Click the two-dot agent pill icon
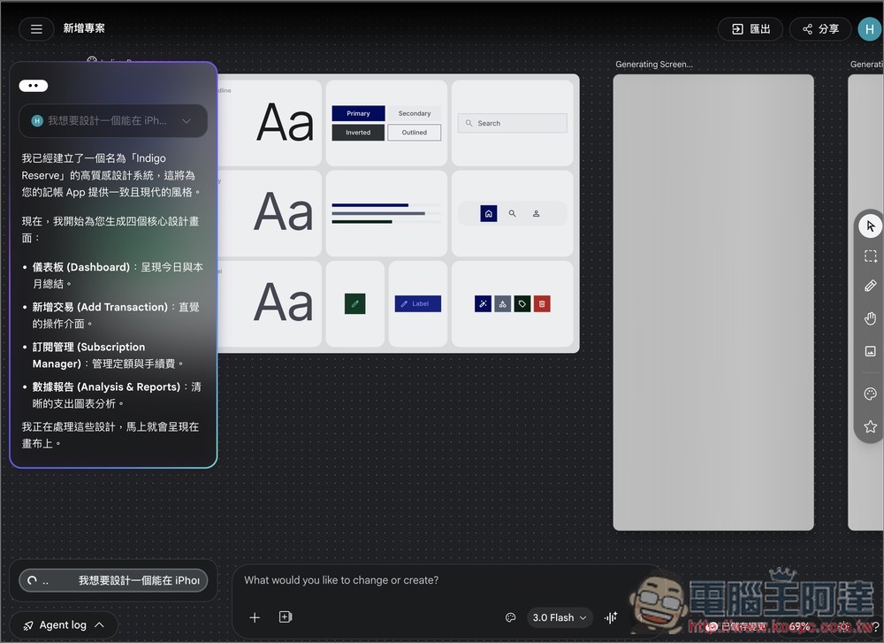The height and width of the screenshot is (643, 884). 34,86
